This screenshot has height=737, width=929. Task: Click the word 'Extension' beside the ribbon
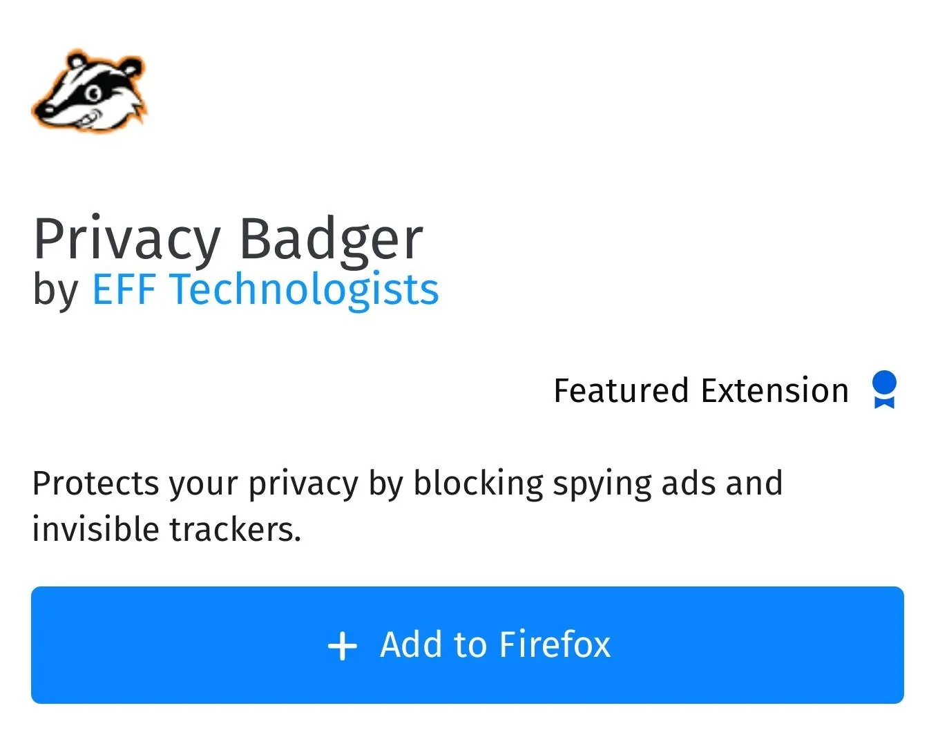[x=775, y=391]
